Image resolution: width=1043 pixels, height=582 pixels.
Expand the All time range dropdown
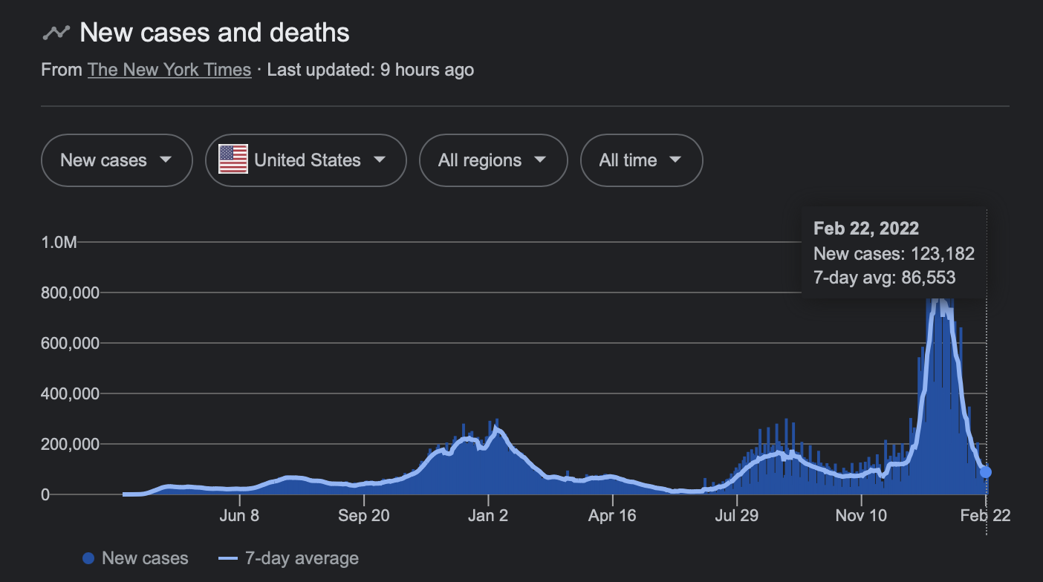640,160
